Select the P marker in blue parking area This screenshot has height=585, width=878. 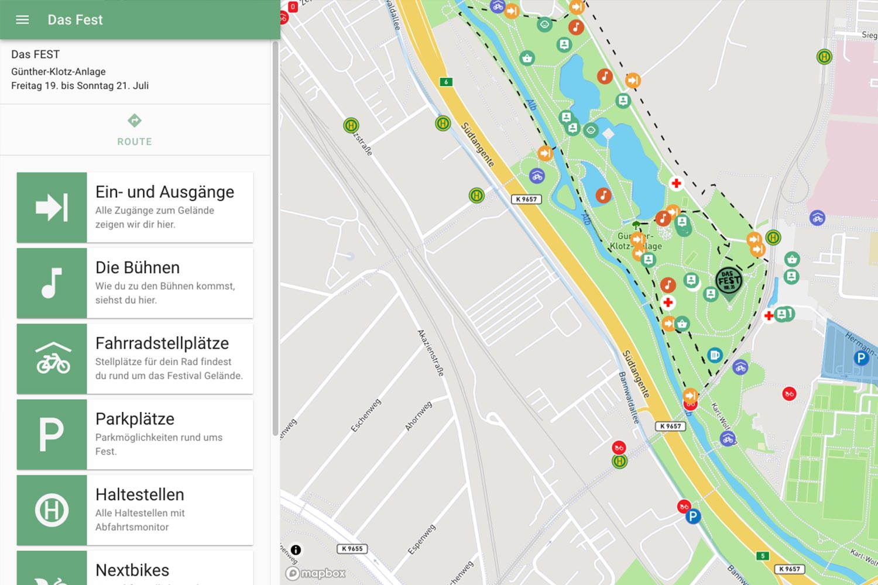(x=860, y=357)
